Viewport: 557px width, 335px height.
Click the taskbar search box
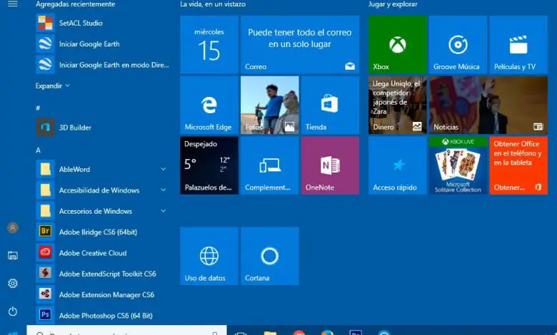(127, 331)
